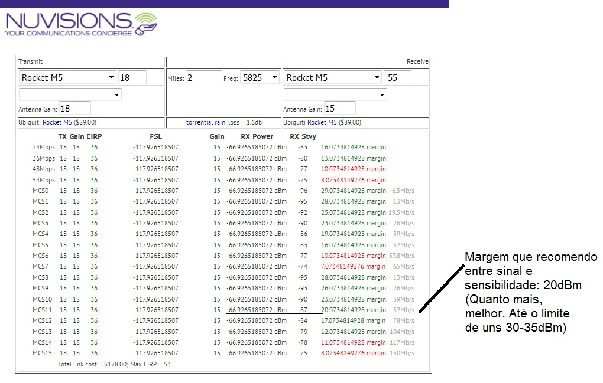Click the 6.5Mb/s rate value
Image resolution: width=603 pixels, height=383 pixels.
(403, 191)
